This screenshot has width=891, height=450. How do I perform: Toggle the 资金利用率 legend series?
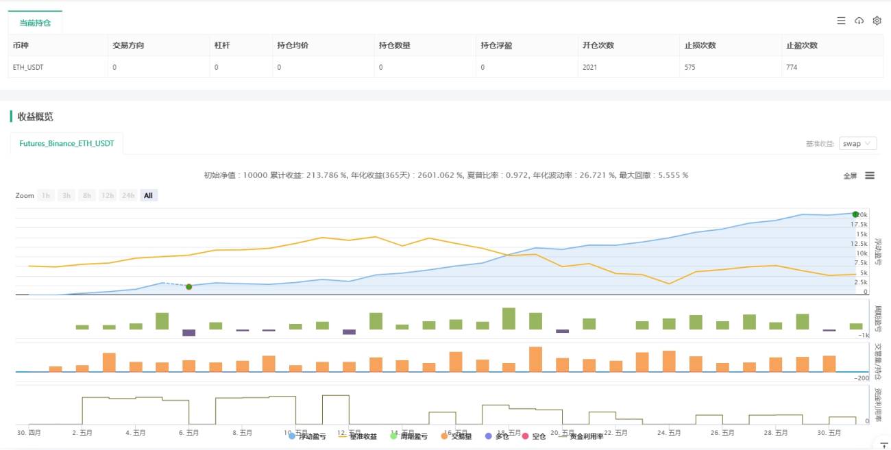click(x=581, y=436)
